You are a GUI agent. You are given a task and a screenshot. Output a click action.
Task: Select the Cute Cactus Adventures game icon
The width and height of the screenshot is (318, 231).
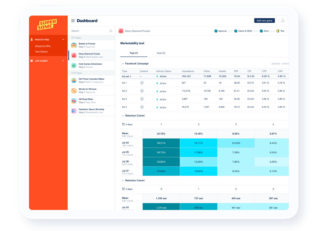(74, 65)
